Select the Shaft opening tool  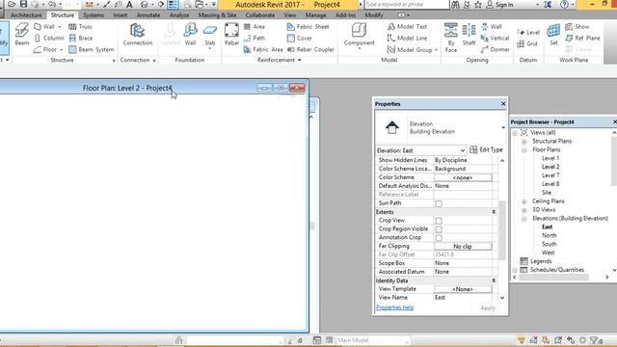(x=469, y=35)
